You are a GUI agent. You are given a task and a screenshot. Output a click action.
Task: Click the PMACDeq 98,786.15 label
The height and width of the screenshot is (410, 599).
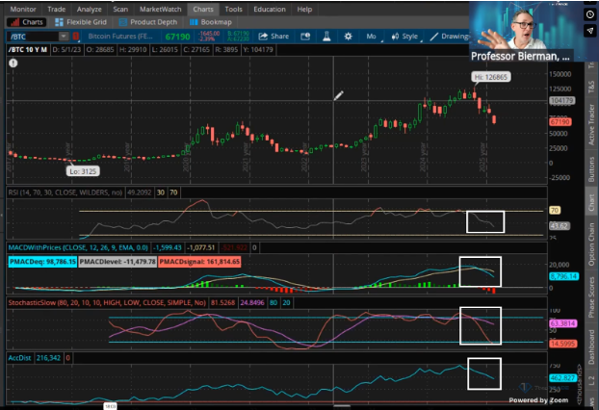[42, 262]
